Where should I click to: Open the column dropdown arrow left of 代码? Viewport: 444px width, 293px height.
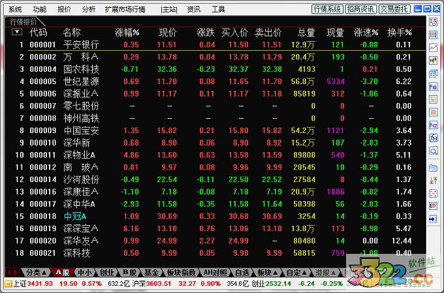coord(17,32)
